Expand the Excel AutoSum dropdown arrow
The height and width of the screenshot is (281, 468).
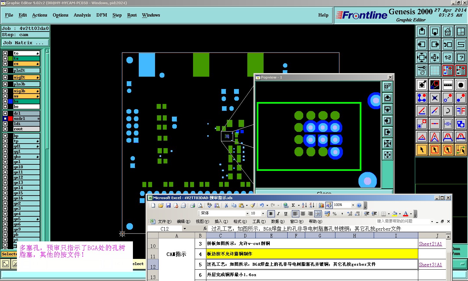pos(299,205)
